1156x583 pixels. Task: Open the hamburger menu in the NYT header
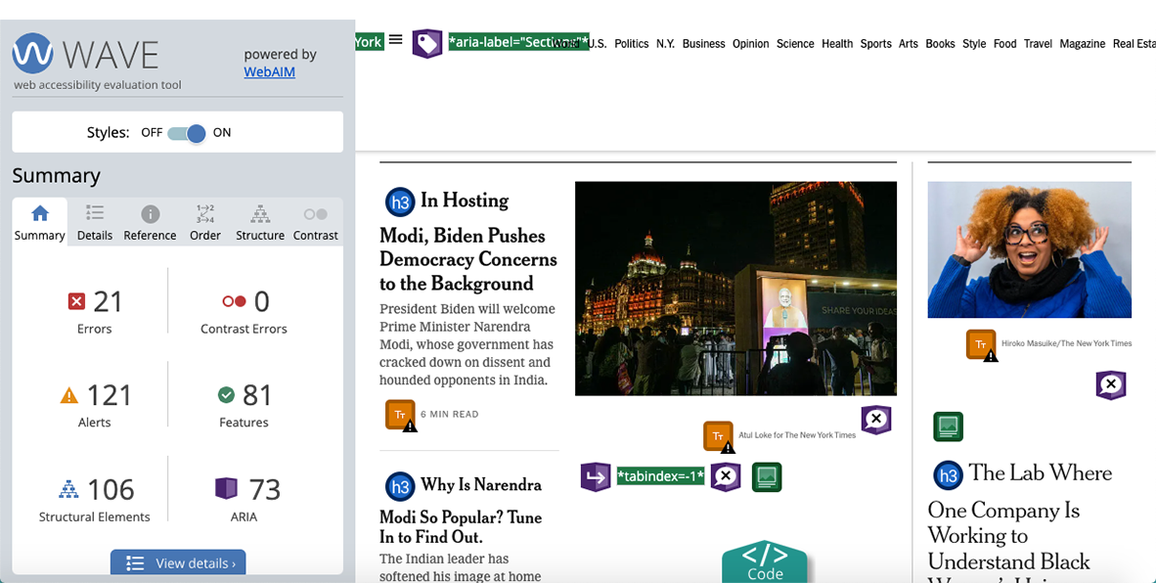[x=395, y=39]
